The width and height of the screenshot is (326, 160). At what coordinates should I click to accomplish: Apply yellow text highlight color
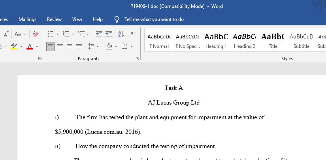(x=14, y=46)
